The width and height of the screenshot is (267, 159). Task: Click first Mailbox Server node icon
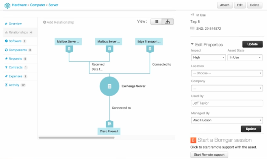point(69,49)
